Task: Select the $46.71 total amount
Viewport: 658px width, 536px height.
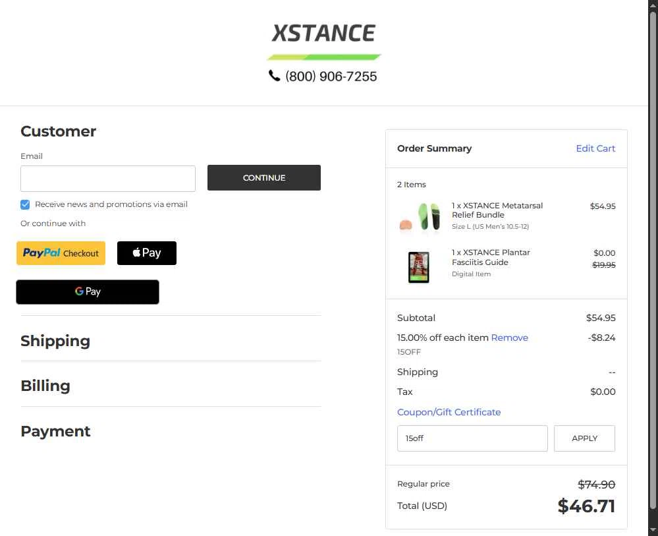Action: (x=586, y=506)
